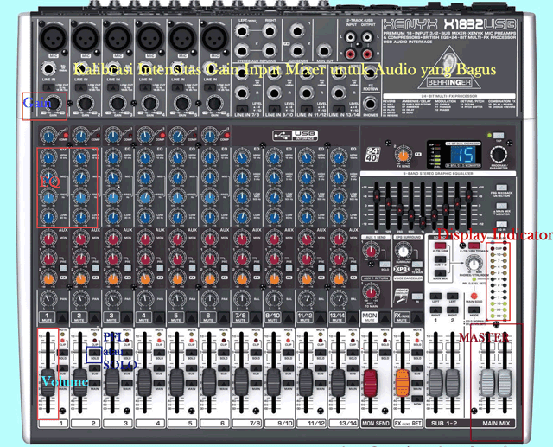Switch on VOICE CANCELLER IN button
The image size is (553, 447).
coord(416,296)
